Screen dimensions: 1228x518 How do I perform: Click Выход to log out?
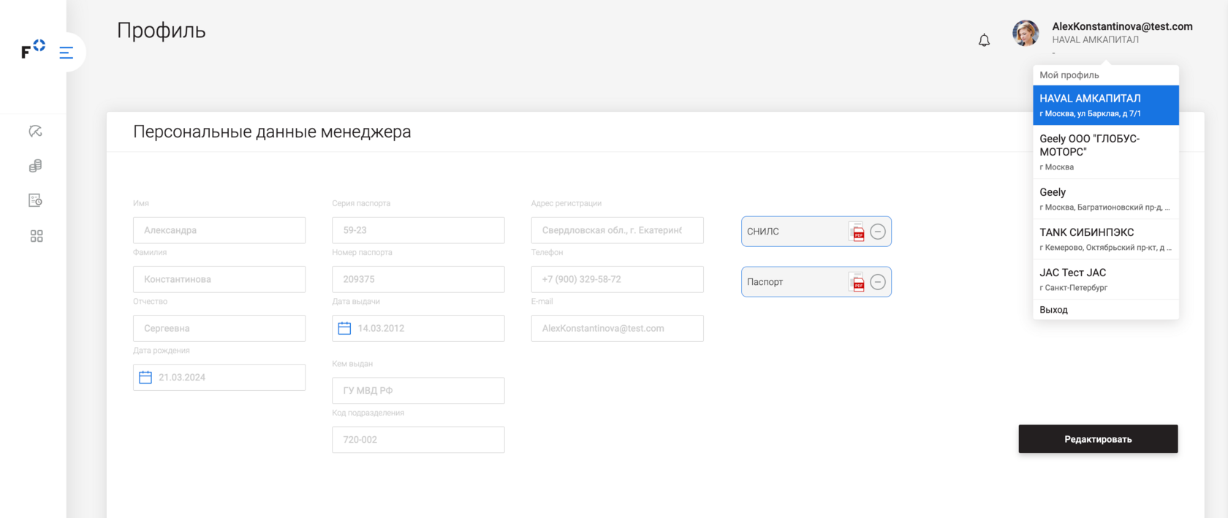click(x=1053, y=310)
